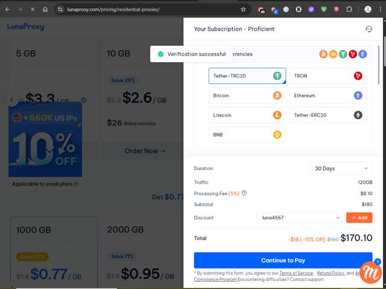Open the Terms of Service link
386x289 pixels.
pyautogui.click(x=296, y=273)
